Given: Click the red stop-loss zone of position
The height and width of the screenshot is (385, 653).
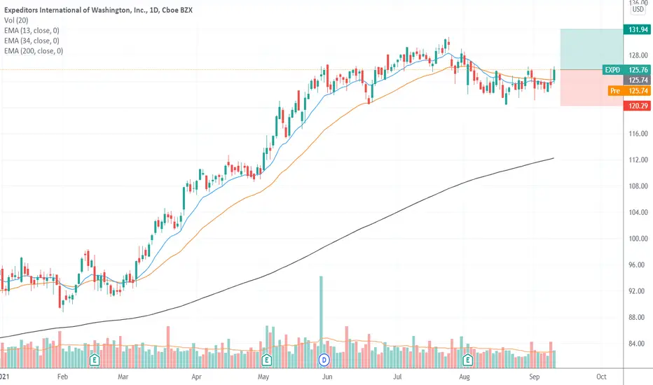Looking at the screenshot, I should 591,87.
